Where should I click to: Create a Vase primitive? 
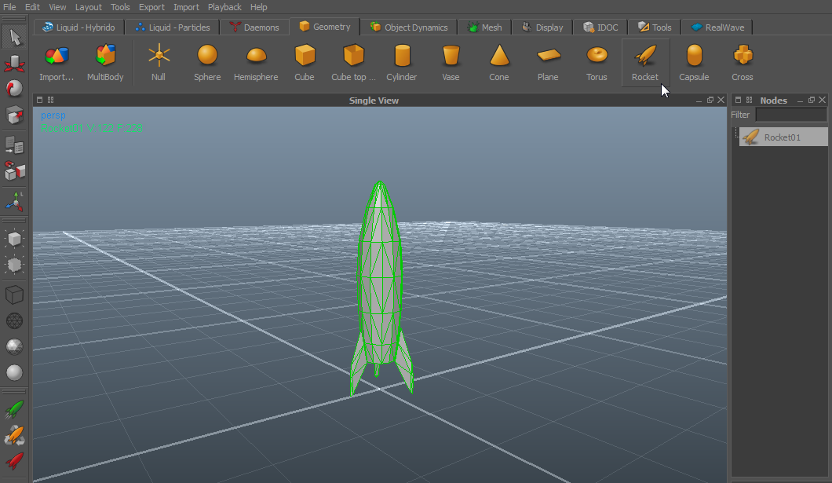451,63
